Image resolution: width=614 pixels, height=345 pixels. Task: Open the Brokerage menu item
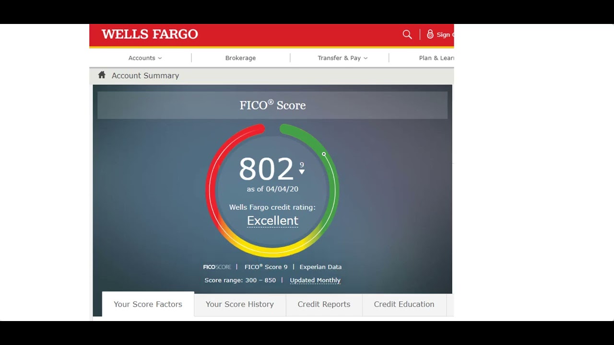click(x=240, y=58)
